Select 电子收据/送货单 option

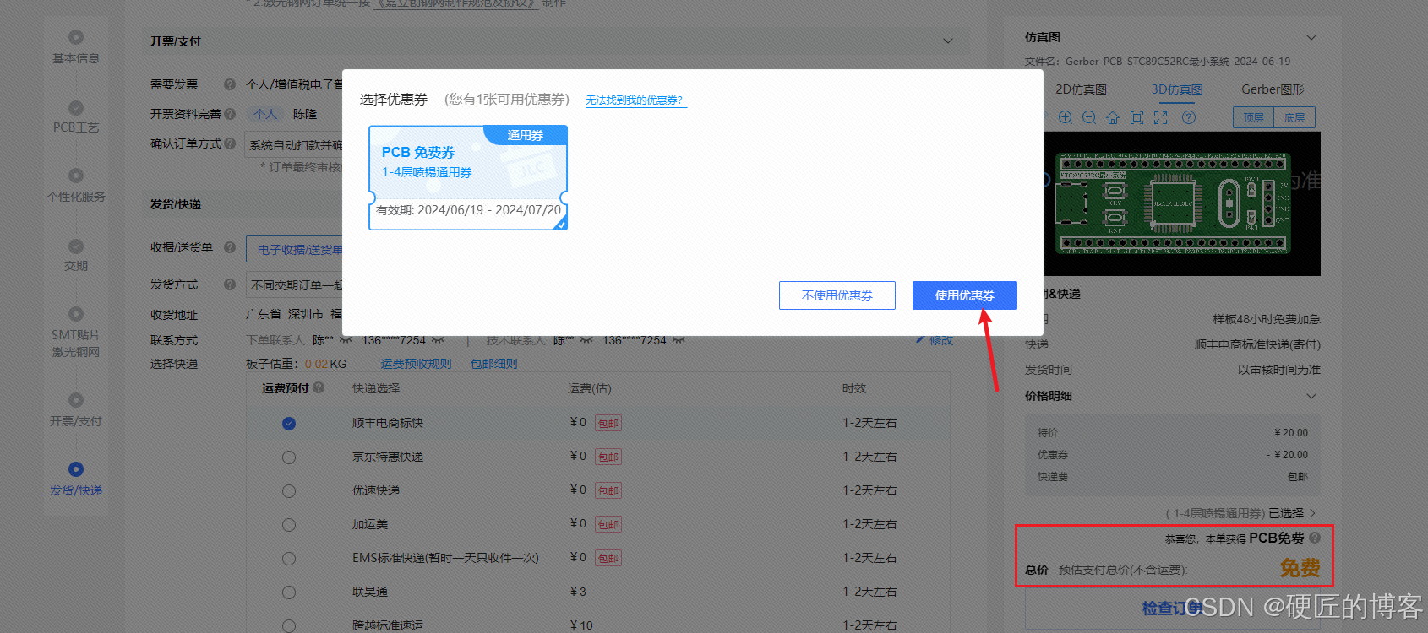click(x=295, y=250)
